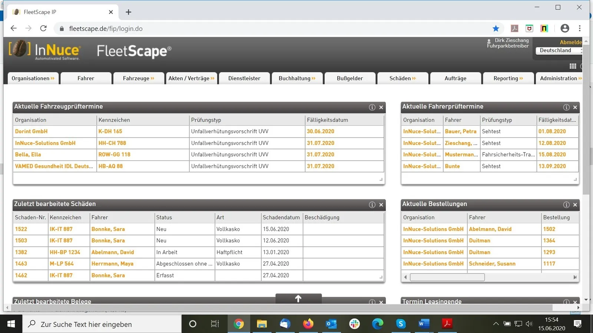Open the Dienstleister tab
Screen dimensions: 593x333
pos(244,78)
